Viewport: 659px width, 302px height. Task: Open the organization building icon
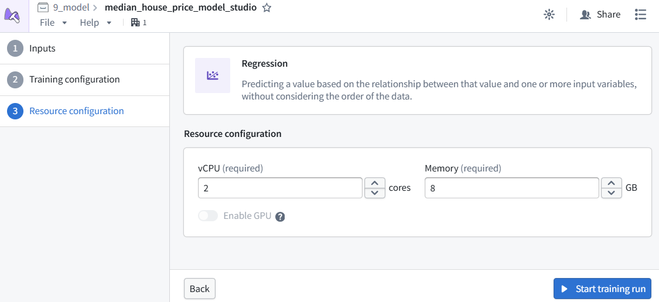(135, 22)
